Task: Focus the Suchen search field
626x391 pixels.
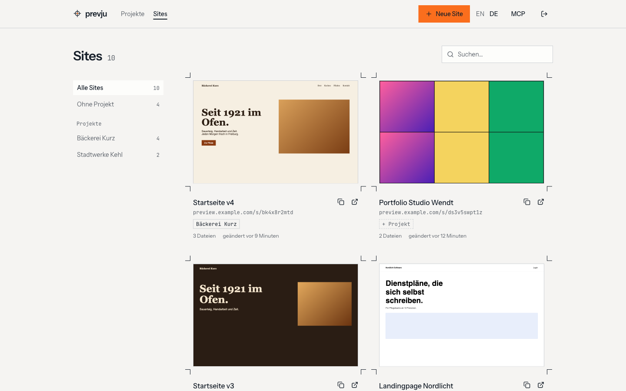Action: tap(497, 54)
